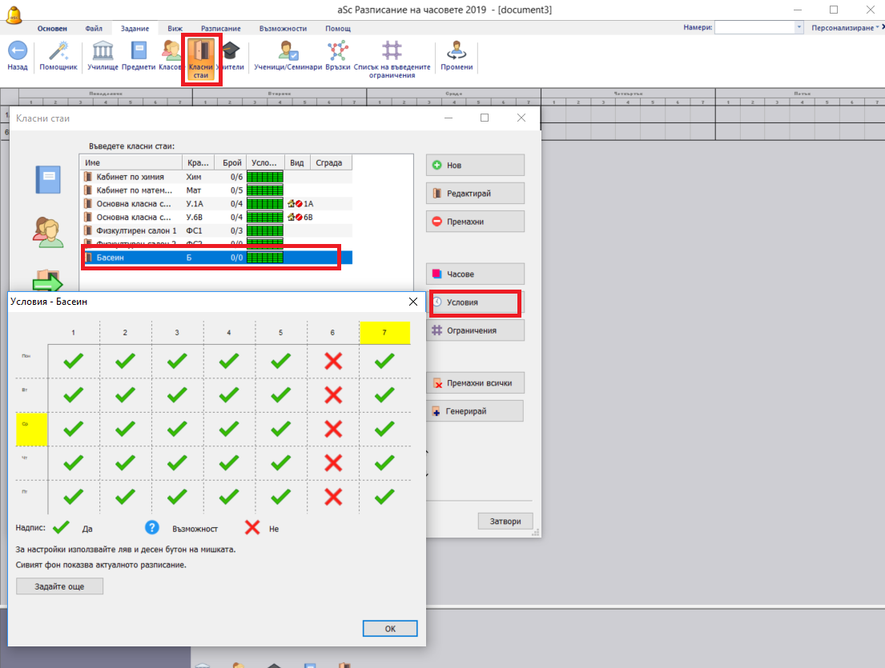Open the Предмети subjects icon
Screen dimensions: 885x668
139,51
